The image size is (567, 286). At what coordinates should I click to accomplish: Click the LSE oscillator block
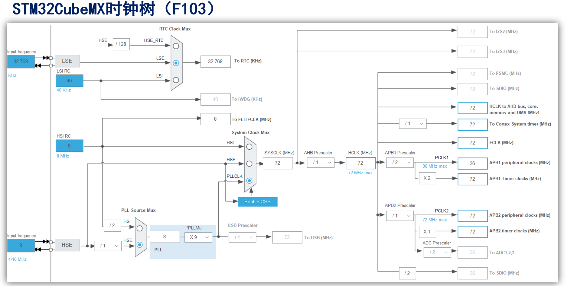(x=67, y=61)
